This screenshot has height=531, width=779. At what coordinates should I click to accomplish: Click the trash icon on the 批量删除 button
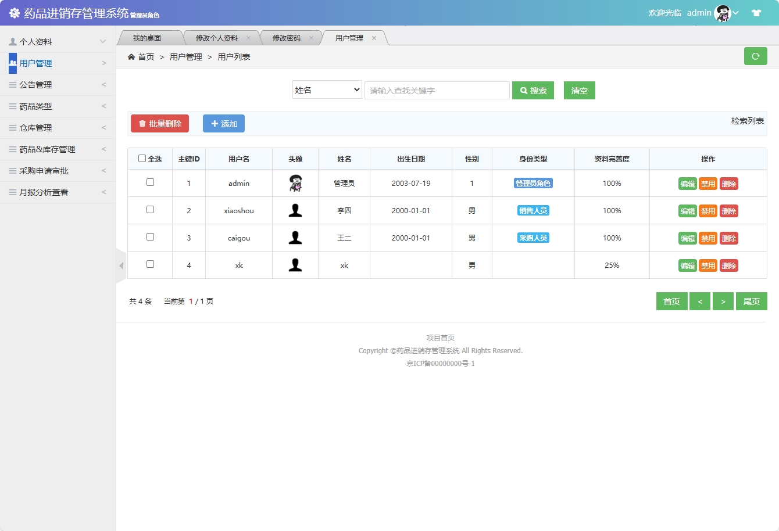click(143, 123)
